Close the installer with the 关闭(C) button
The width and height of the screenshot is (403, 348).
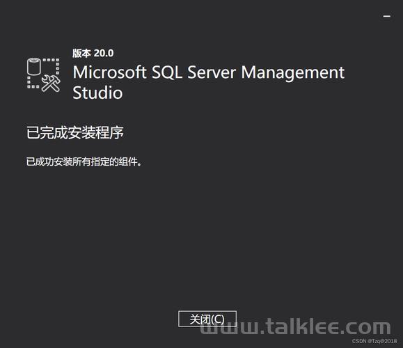[207, 319]
